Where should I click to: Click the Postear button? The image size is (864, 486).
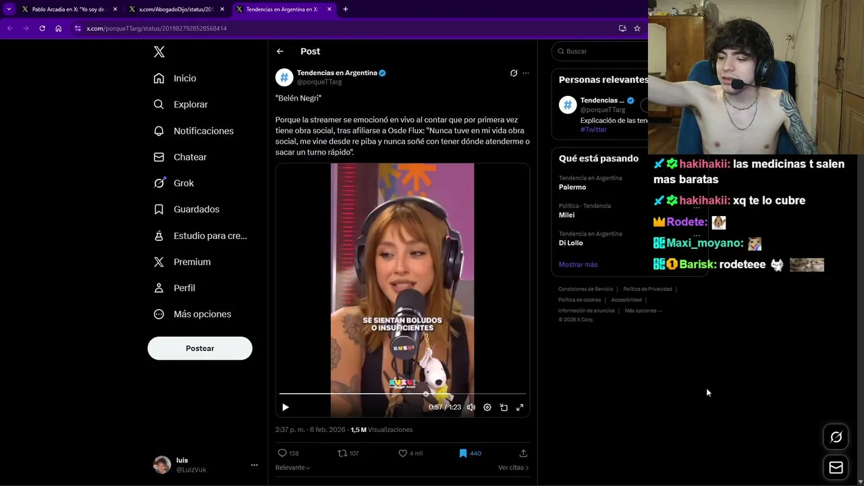[200, 348]
